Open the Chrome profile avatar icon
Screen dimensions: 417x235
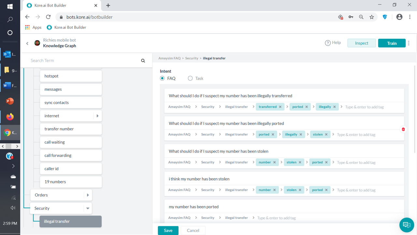point(399,17)
